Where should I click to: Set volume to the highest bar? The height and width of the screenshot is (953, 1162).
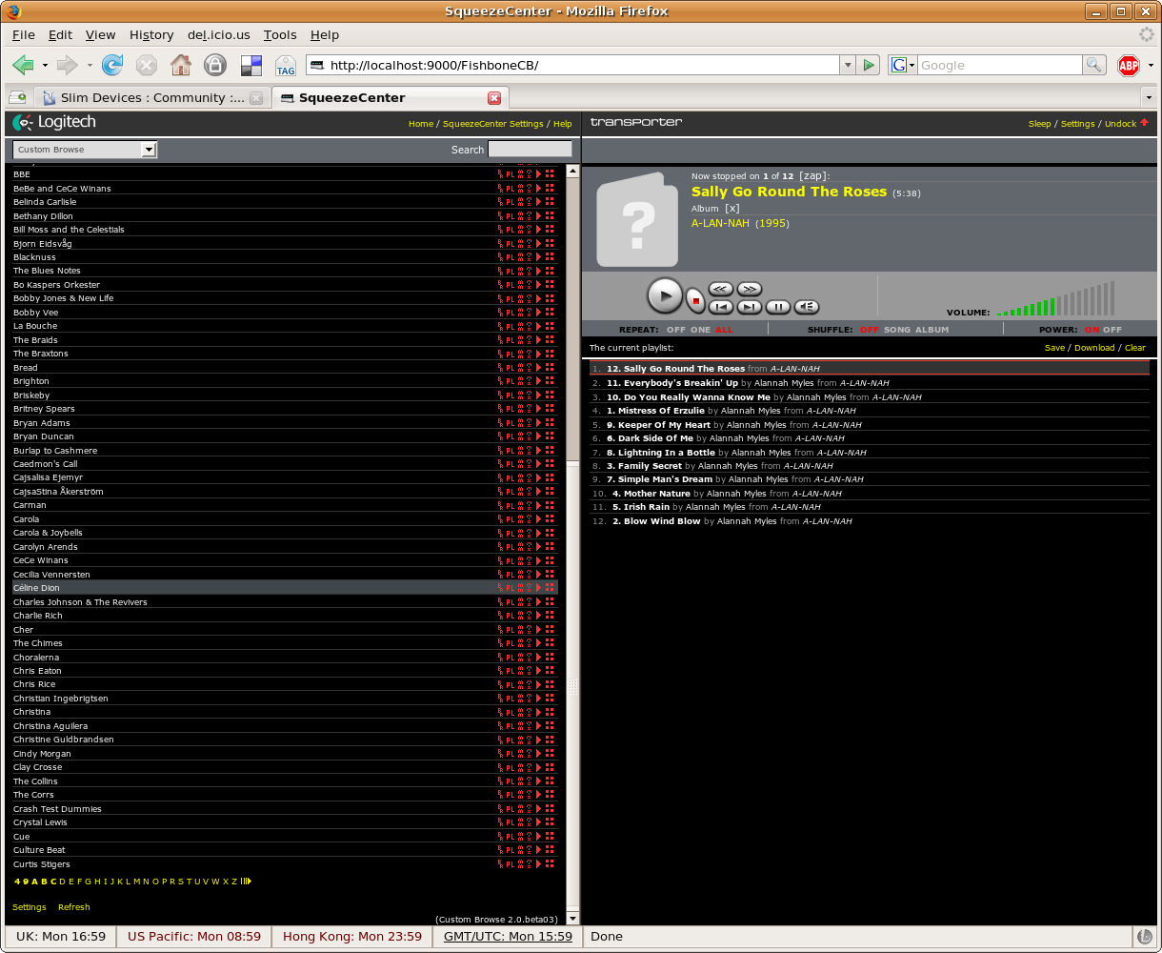point(1112,298)
